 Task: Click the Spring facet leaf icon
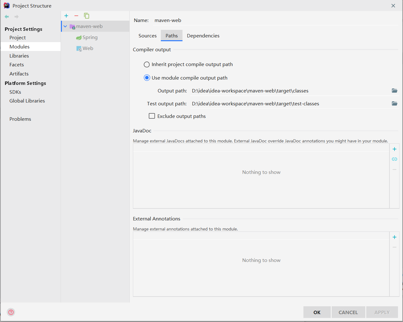tap(79, 38)
